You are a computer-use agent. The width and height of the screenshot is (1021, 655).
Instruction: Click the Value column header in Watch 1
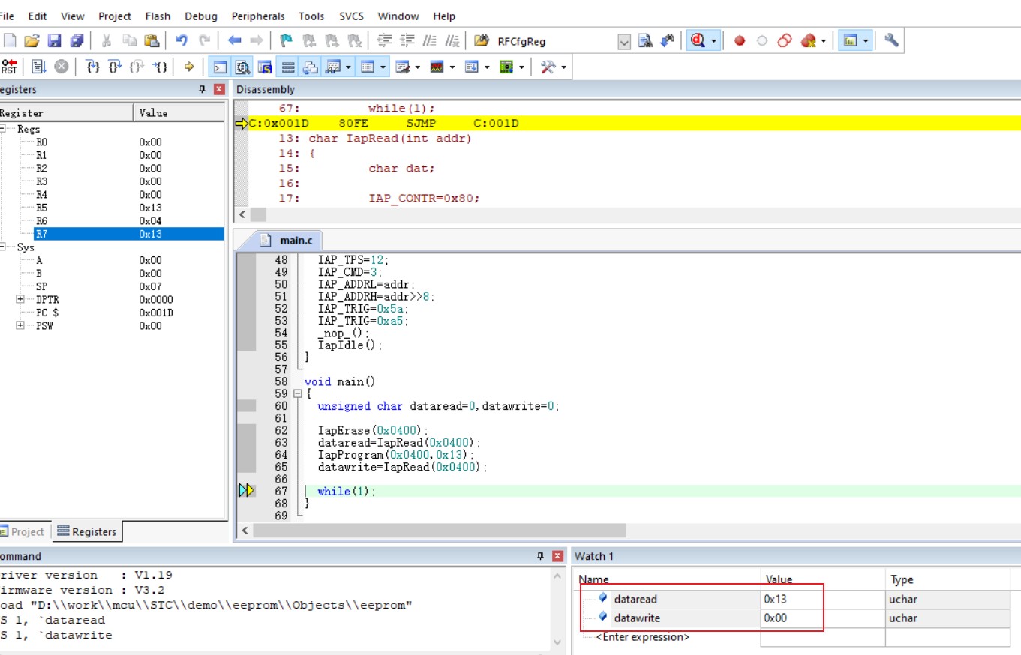(822, 579)
